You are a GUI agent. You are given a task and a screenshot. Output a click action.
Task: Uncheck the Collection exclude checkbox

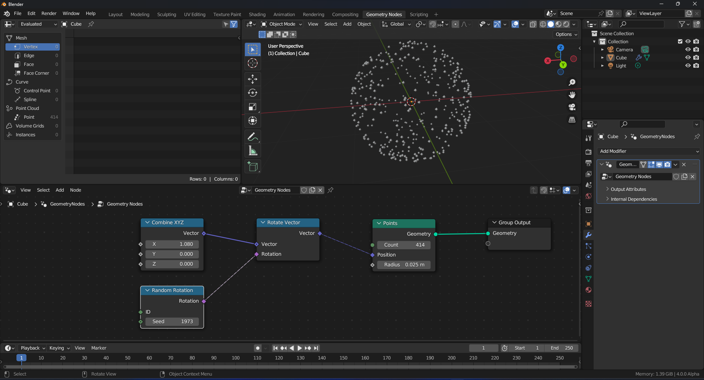click(680, 41)
